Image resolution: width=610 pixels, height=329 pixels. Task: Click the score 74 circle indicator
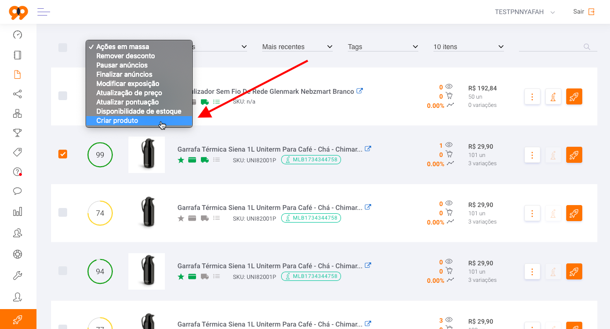tap(100, 213)
